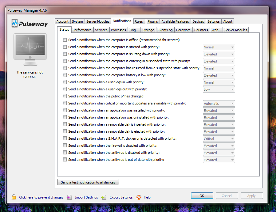Open Low priority dropdown for user logs out
Screen dimensions: 276x212
[219, 89]
